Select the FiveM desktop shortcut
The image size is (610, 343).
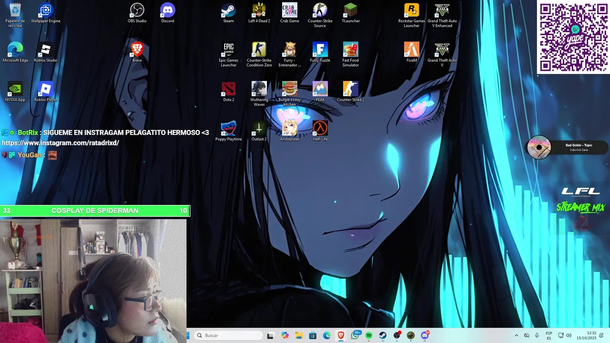pyautogui.click(x=412, y=52)
